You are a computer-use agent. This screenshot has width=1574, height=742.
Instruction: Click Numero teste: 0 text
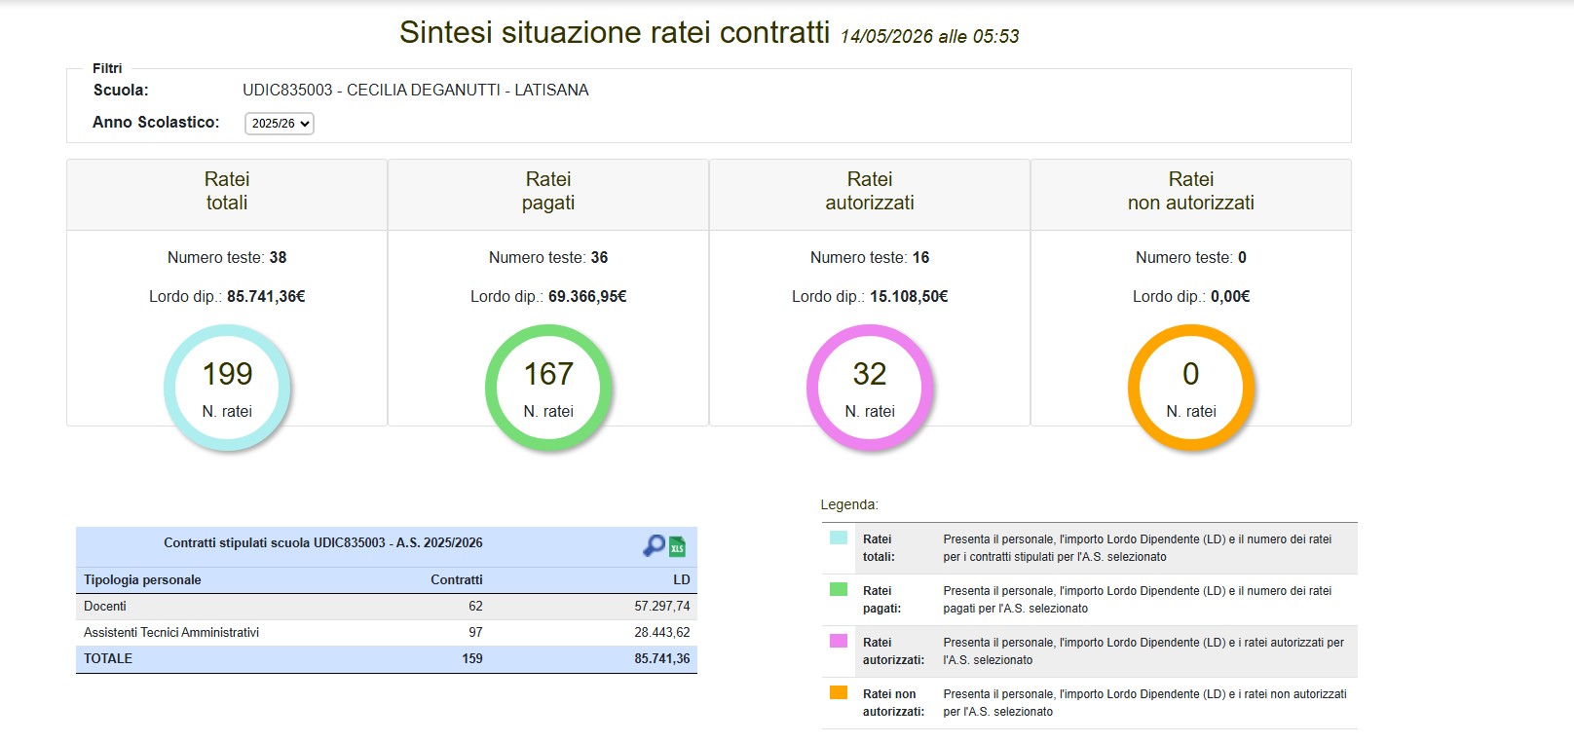point(1191,257)
